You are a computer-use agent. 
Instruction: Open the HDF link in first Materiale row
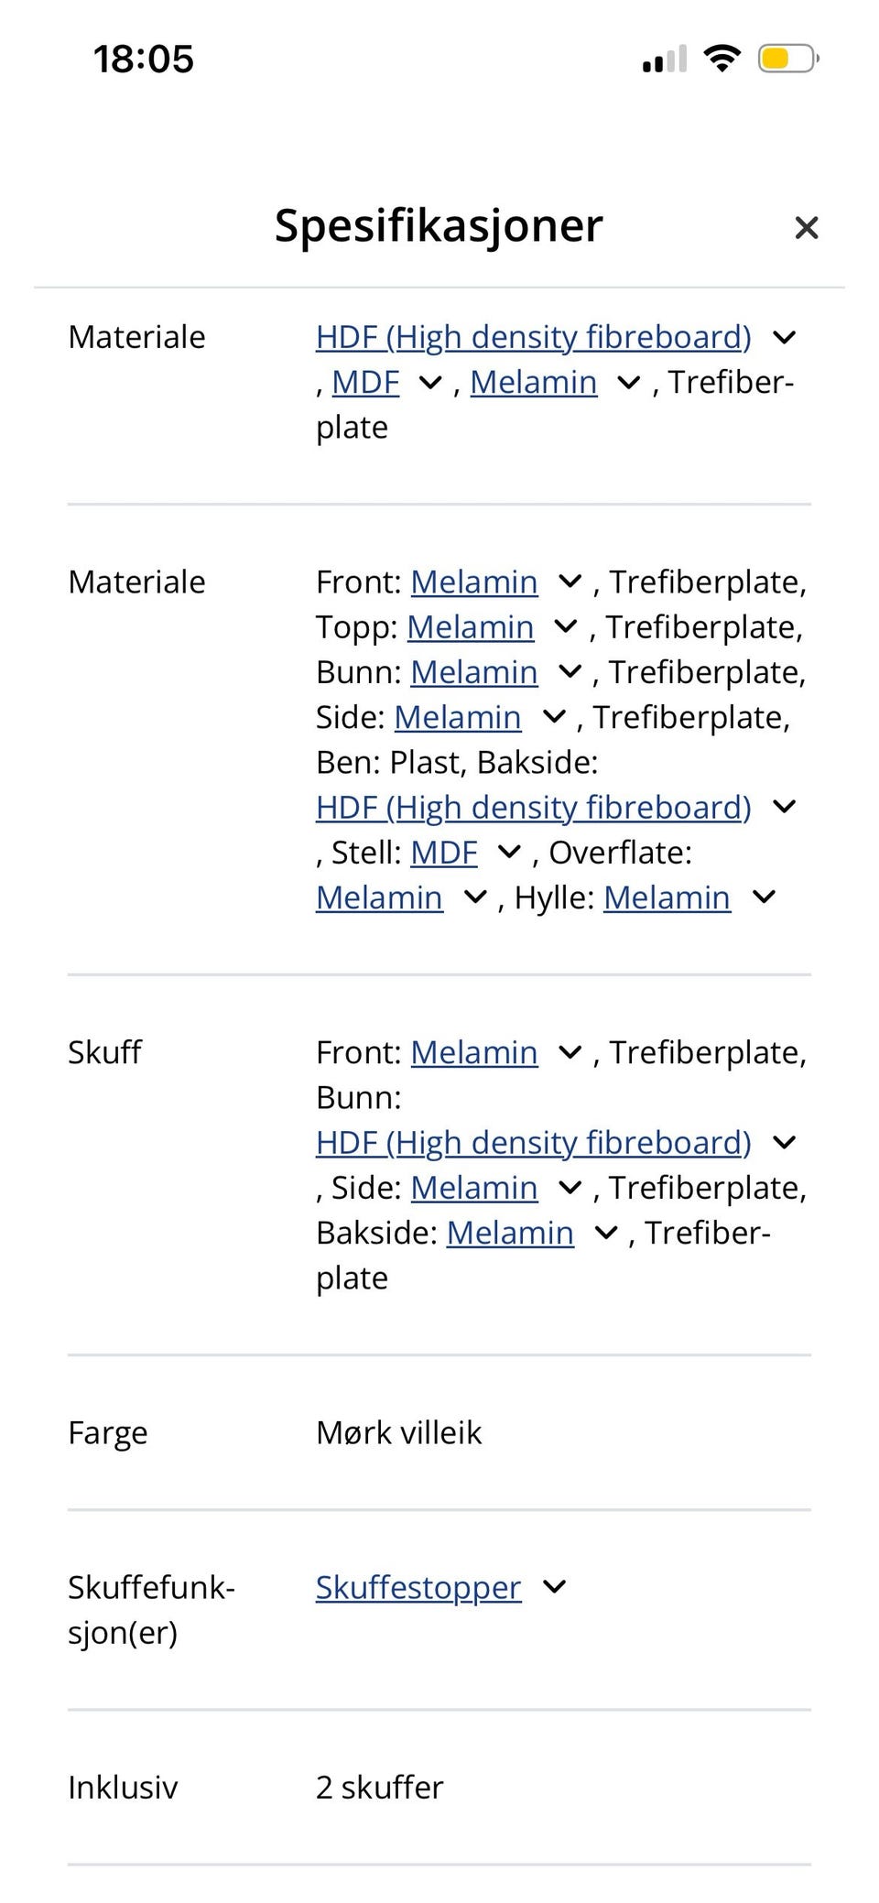pyautogui.click(x=533, y=337)
